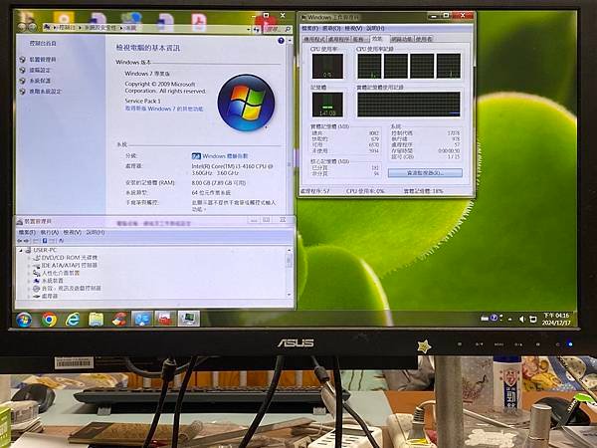Show hidden tray icons arrow
This screenshot has height=448, width=597.
tap(509, 319)
